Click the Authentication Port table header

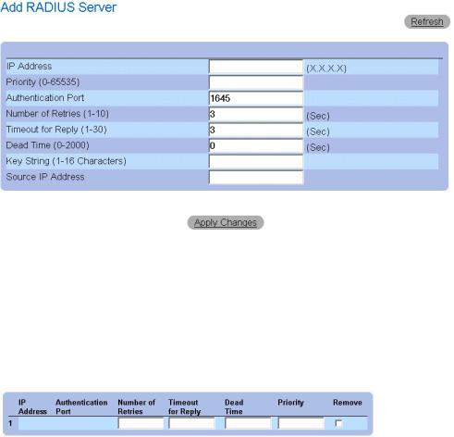pos(81,406)
